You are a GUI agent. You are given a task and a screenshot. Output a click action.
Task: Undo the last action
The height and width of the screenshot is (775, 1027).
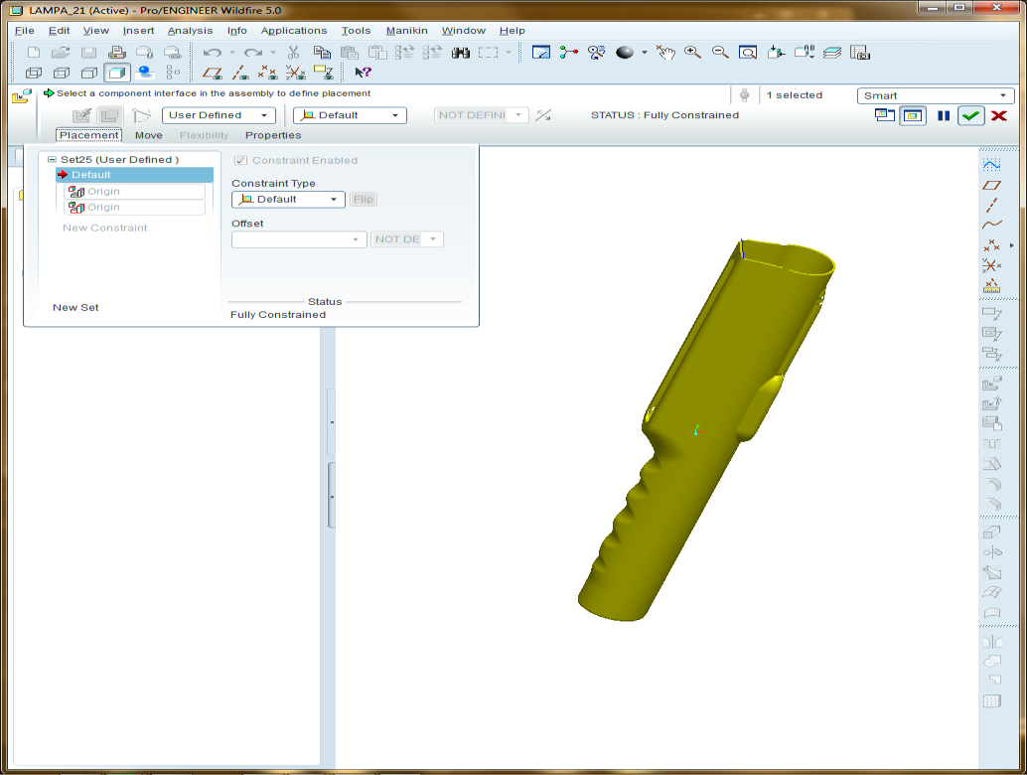(212, 53)
